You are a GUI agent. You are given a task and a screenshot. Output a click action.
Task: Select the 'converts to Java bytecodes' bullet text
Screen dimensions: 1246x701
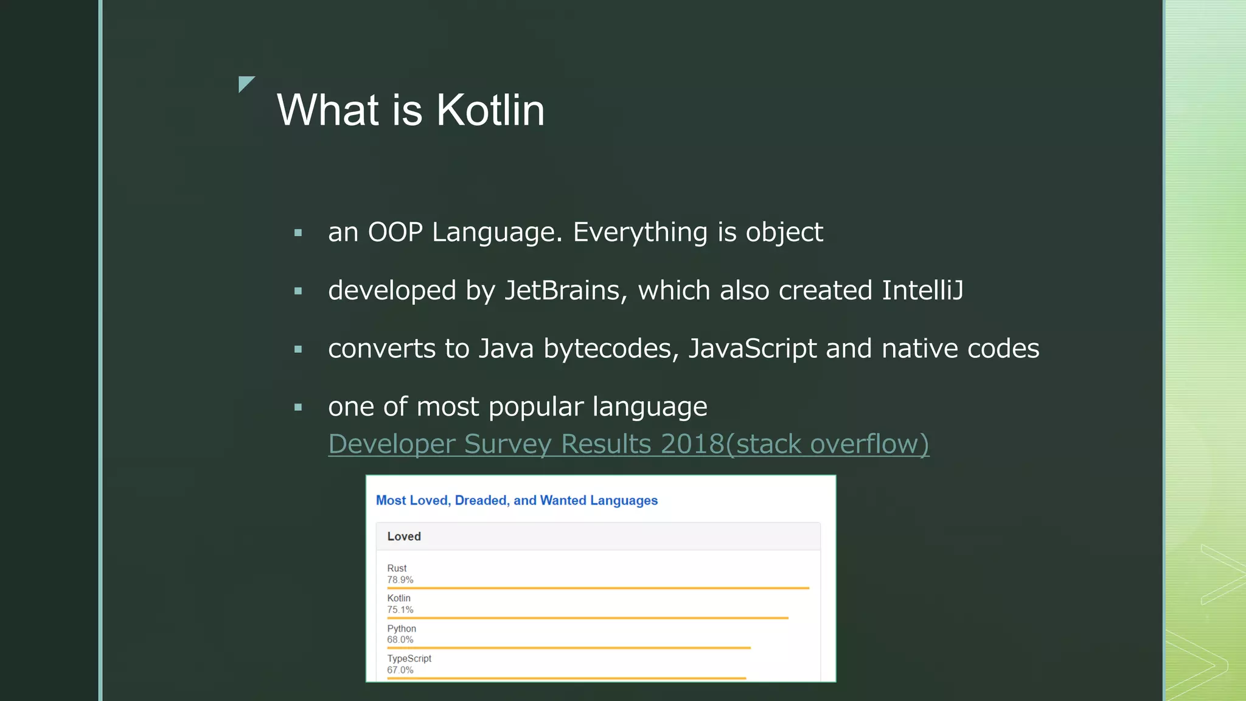[683, 349]
